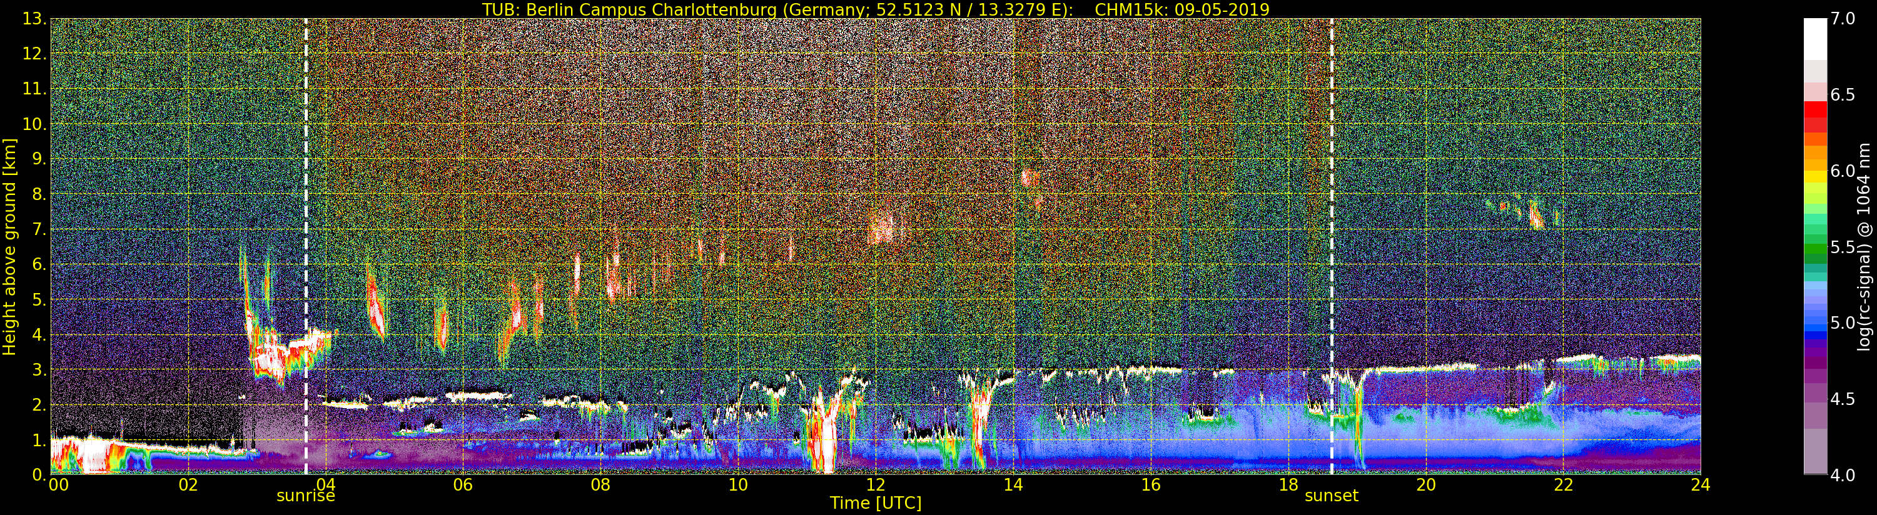This screenshot has width=1877, height=515.
Task: Click the y-axis tick label '13.'
Action: [x=34, y=19]
